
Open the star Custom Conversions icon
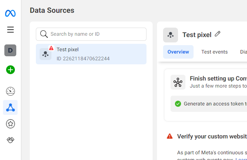pyautogui.click(x=10, y=124)
